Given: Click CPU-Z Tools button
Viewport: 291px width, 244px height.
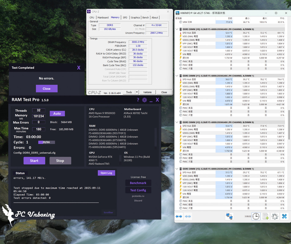Looking at the screenshot, I should (x=129, y=92).
